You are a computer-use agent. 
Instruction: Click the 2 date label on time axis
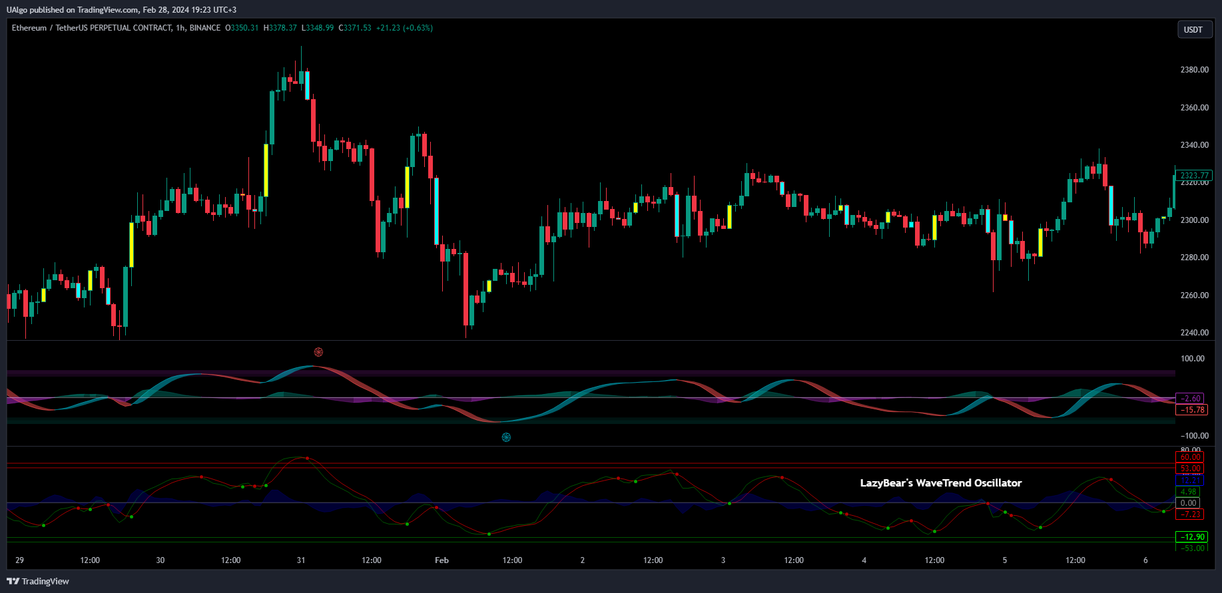[583, 560]
